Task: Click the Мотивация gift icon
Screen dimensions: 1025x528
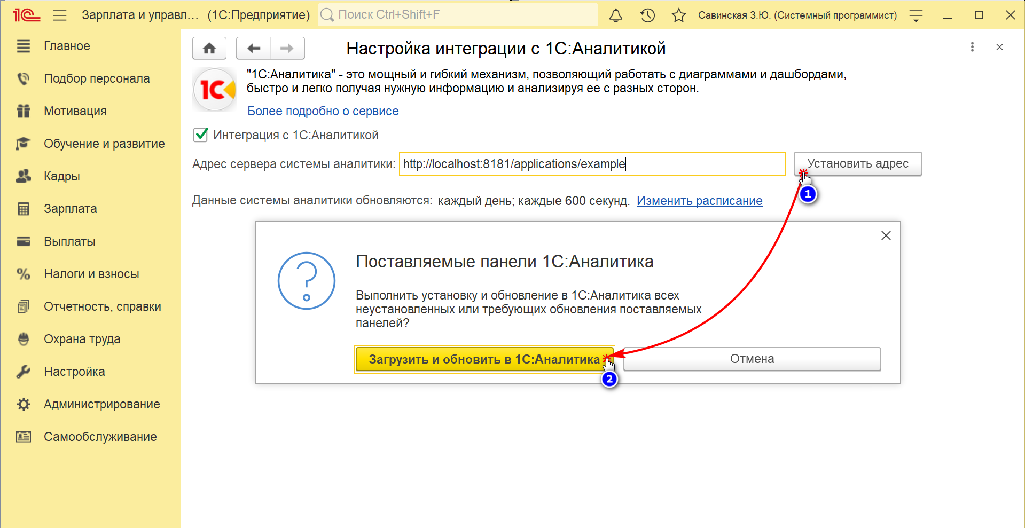Action: tap(24, 111)
